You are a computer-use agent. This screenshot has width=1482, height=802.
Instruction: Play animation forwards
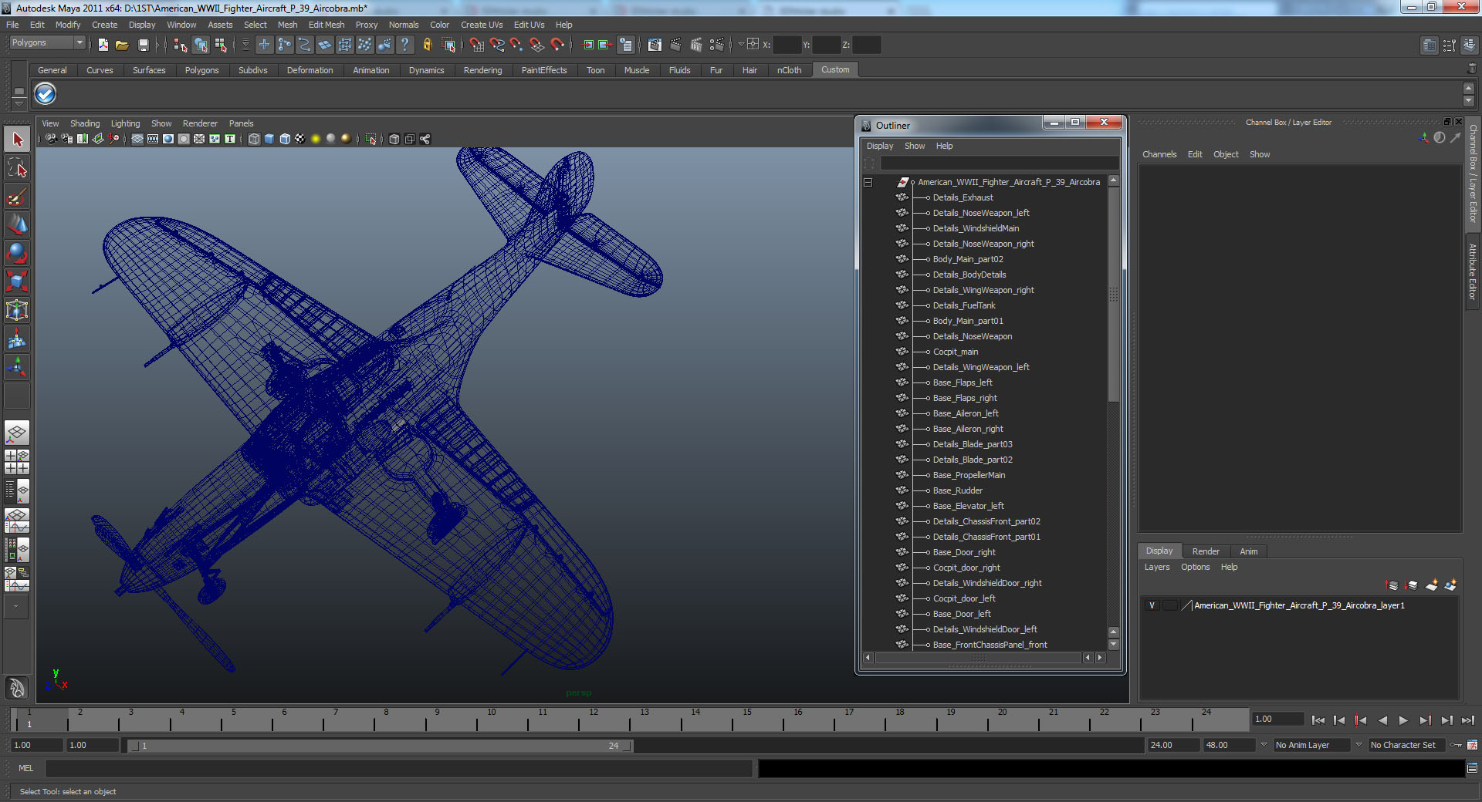pyautogui.click(x=1403, y=720)
